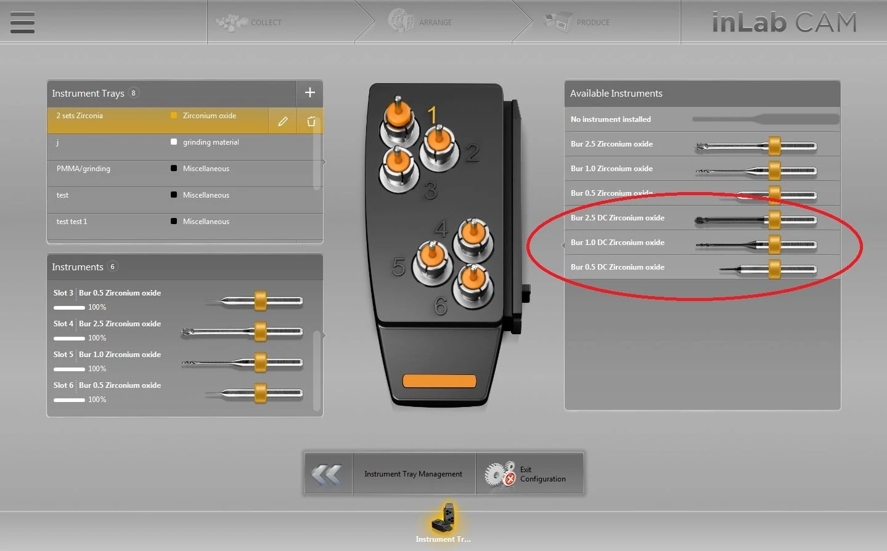Switch to the ARRANGE phase
Viewport: 887px width, 551px height.
tap(420, 22)
